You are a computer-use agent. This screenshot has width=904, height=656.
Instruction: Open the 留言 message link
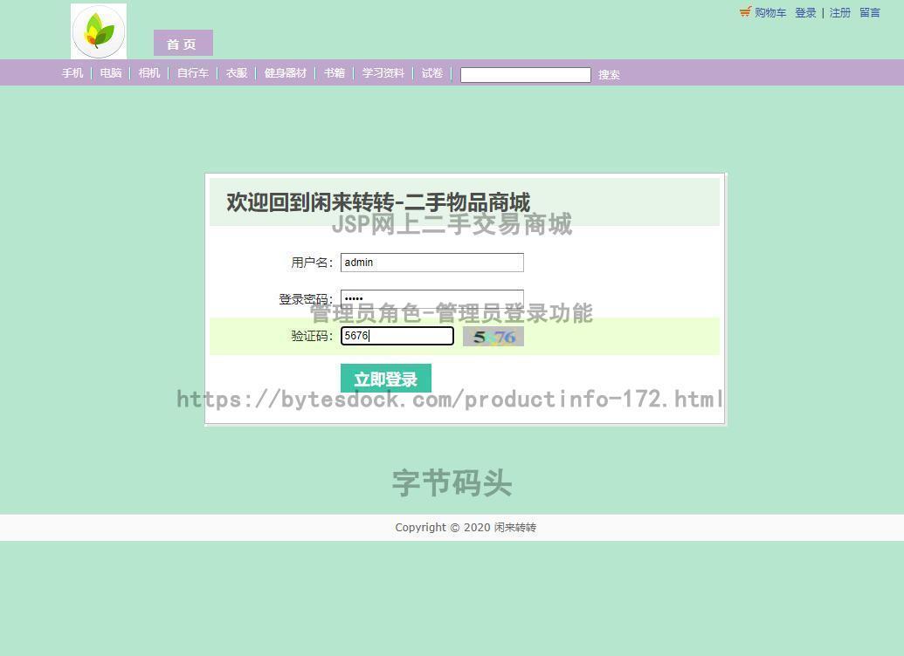pos(869,12)
